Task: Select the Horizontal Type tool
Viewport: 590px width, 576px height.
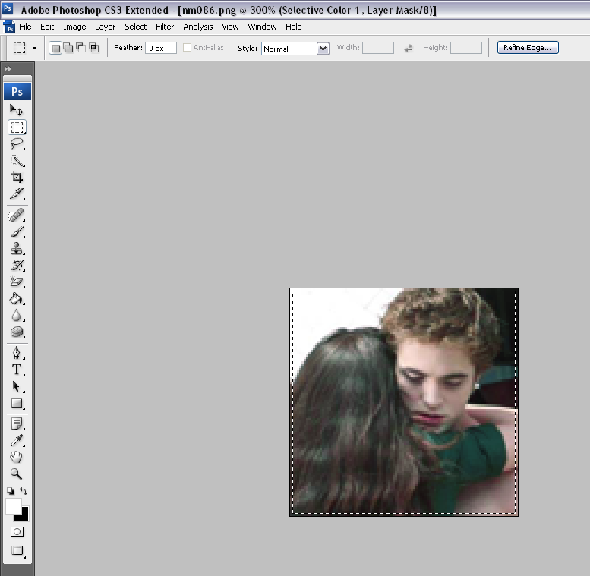Action: click(17, 370)
